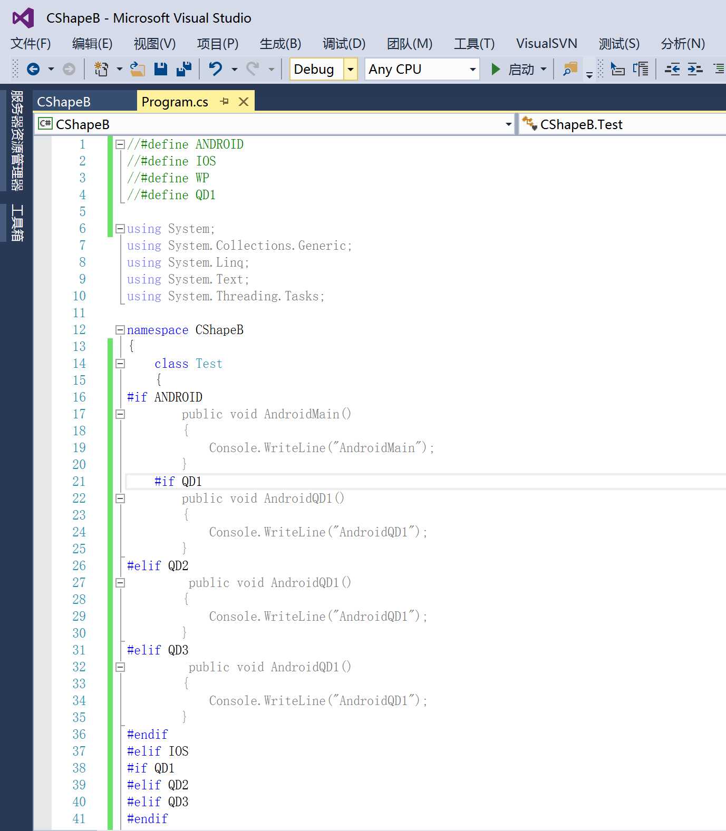Click the Find in Files icon
This screenshot has width=726, height=831.
570,69
